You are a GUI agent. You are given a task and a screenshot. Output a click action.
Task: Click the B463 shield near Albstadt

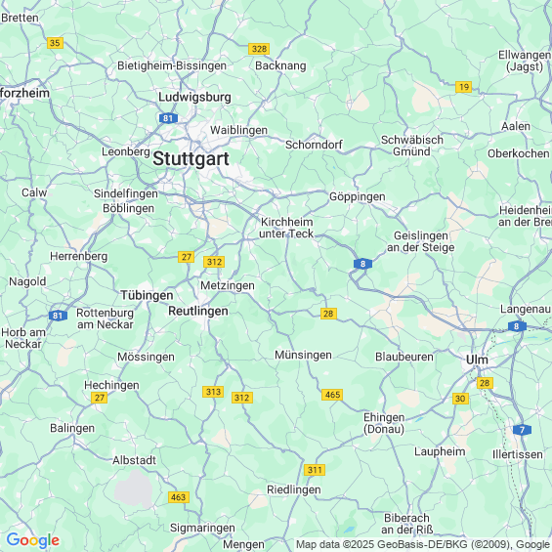[x=179, y=497]
